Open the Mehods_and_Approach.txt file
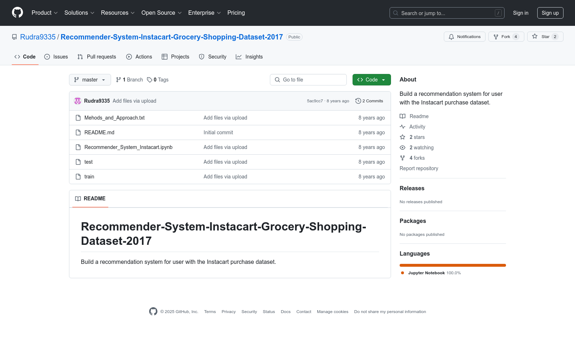The image size is (575, 359). pyautogui.click(x=114, y=118)
